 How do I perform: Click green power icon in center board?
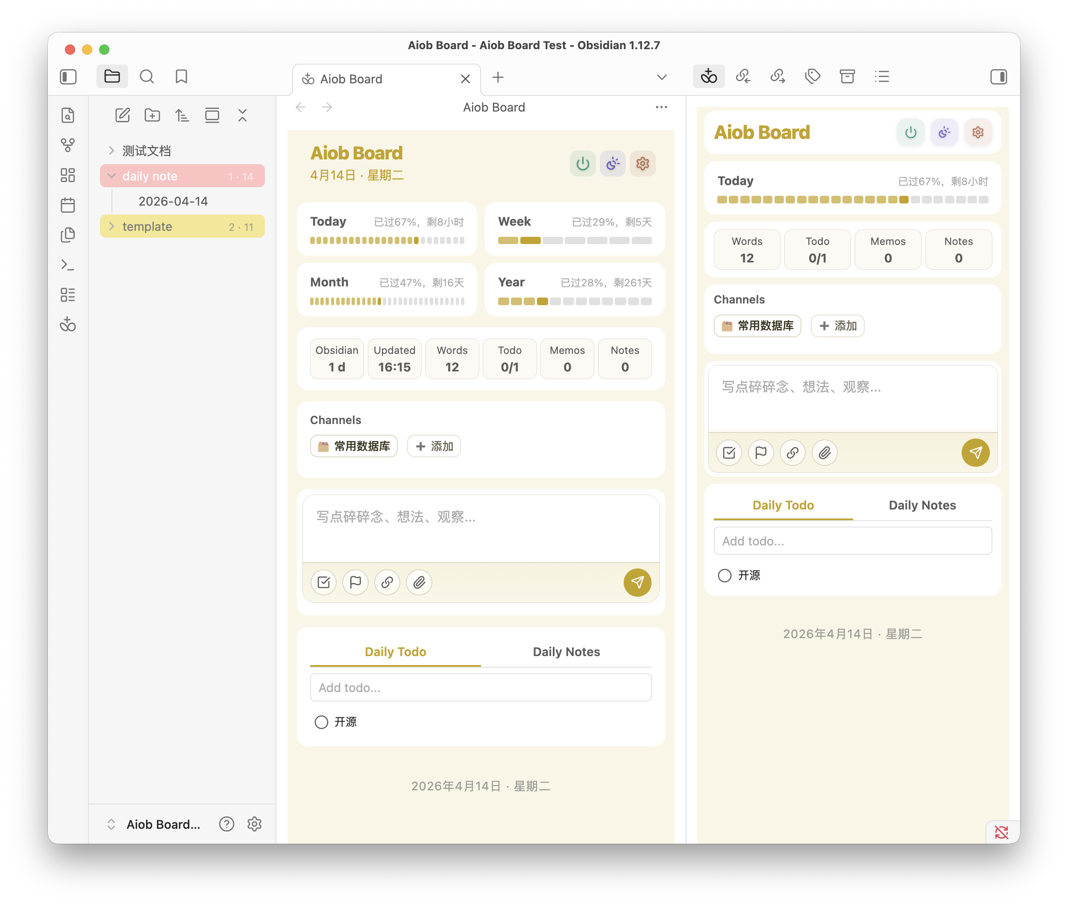click(582, 164)
